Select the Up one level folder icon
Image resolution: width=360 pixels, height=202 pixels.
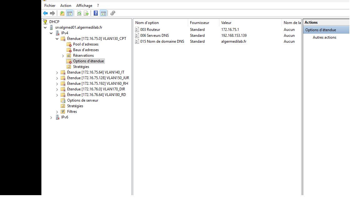coord(62,13)
